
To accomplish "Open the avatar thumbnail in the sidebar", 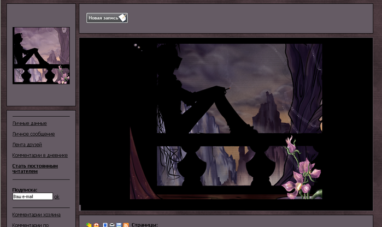I will [x=41, y=56].
